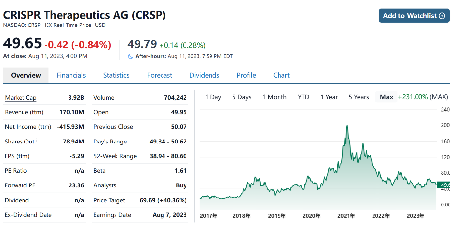The width and height of the screenshot is (466, 225).
Task: Click the green current price tag on chart
Action: pyautogui.click(x=443, y=185)
